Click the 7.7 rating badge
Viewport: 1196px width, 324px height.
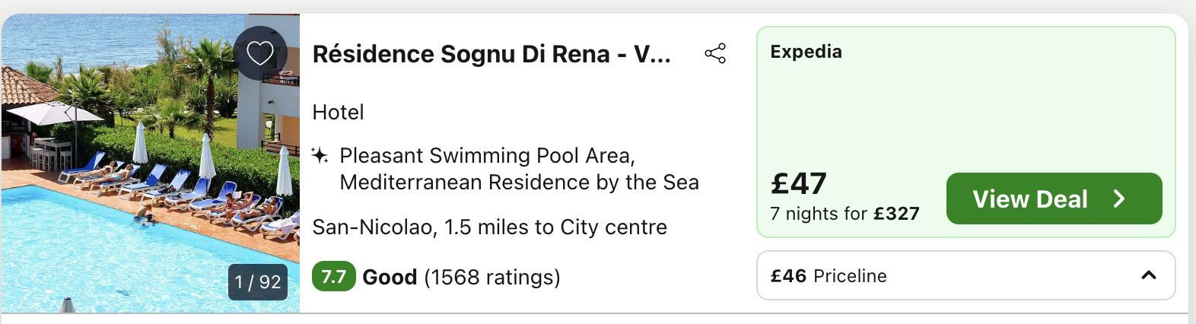334,276
